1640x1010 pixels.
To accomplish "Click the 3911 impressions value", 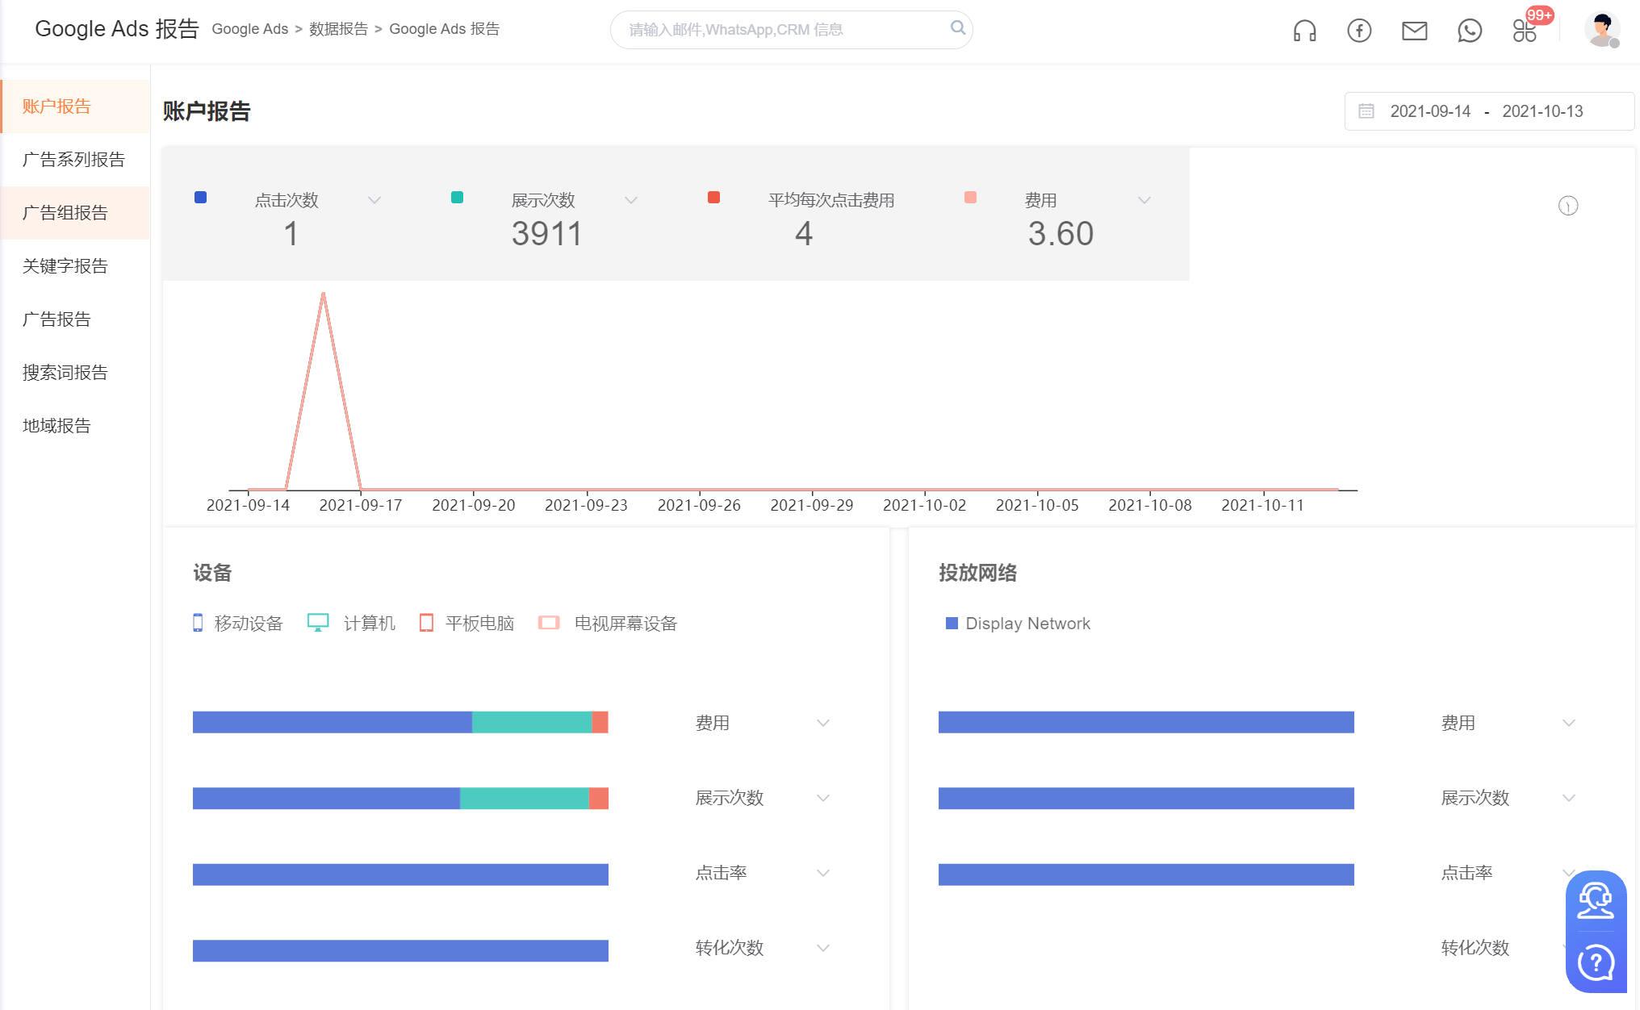I will pyautogui.click(x=546, y=234).
